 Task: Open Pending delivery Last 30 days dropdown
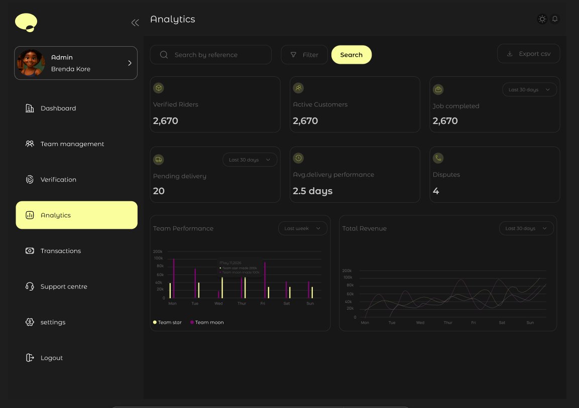coord(250,160)
